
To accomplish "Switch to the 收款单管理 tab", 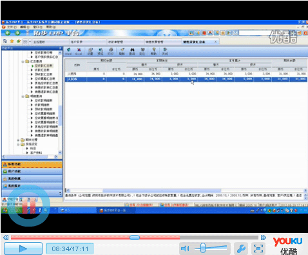I will point(126,41).
